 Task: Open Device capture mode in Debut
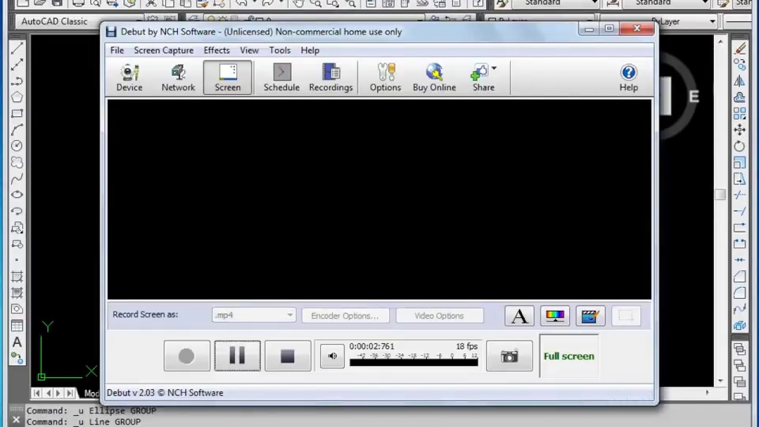pyautogui.click(x=129, y=78)
